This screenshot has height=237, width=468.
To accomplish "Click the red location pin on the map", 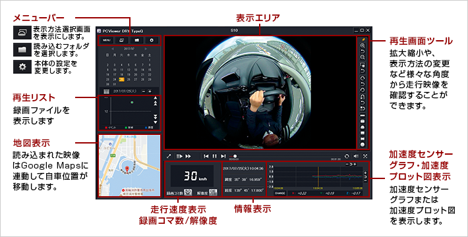I will click(x=127, y=170).
